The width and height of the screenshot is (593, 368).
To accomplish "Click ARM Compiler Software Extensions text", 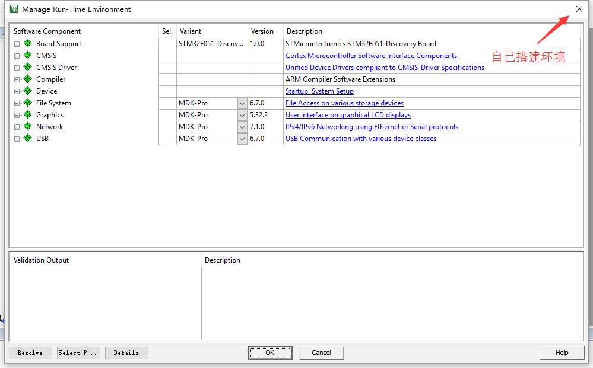I will (x=340, y=79).
